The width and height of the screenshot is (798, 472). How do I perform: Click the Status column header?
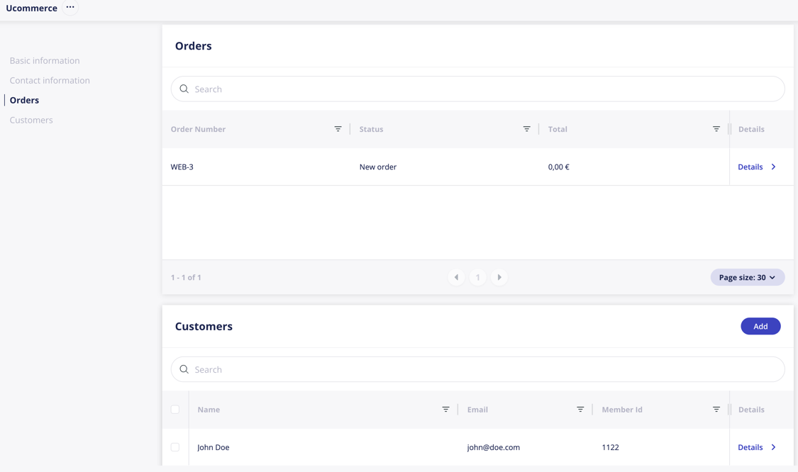371,129
